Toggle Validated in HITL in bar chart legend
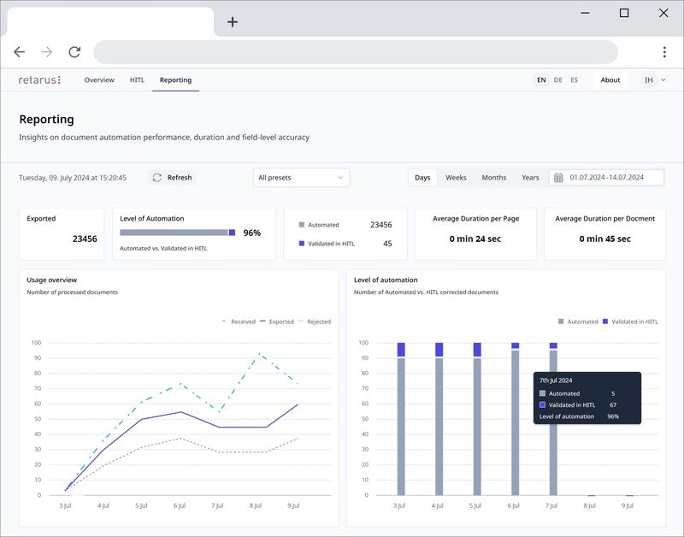The width and height of the screenshot is (684, 537). click(630, 322)
